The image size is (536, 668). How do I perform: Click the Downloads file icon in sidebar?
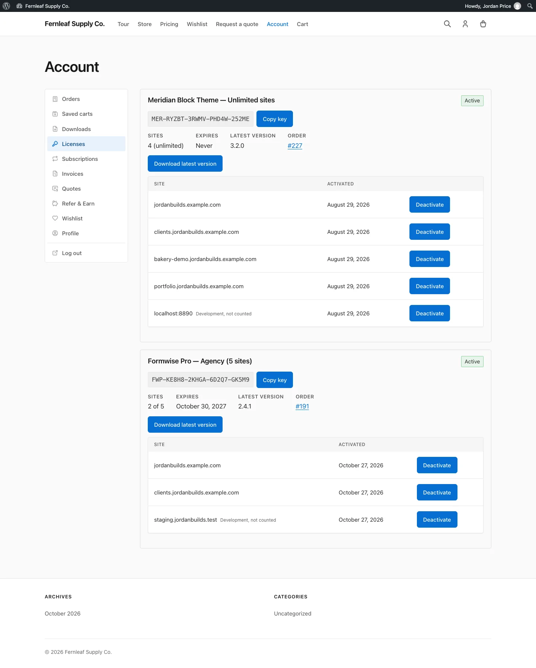point(55,129)
